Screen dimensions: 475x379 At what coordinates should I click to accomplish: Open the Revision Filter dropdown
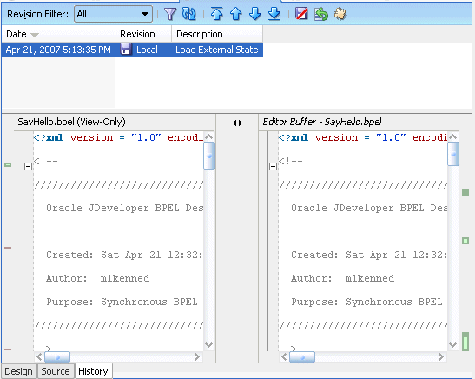113,14
